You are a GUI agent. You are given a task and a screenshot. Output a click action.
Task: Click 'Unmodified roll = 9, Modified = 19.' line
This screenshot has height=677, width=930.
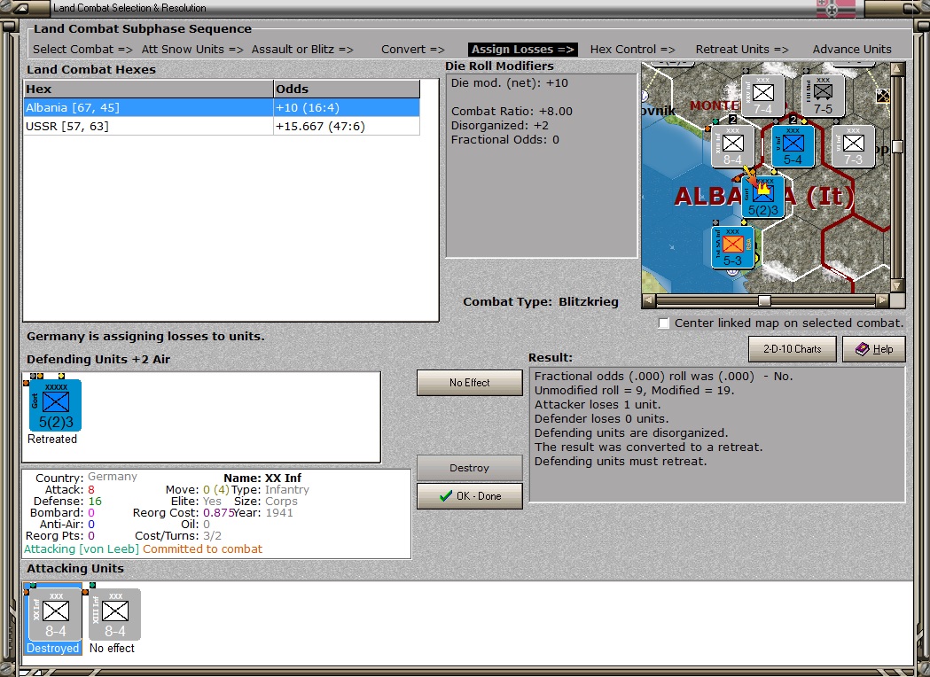coord(635,391)
